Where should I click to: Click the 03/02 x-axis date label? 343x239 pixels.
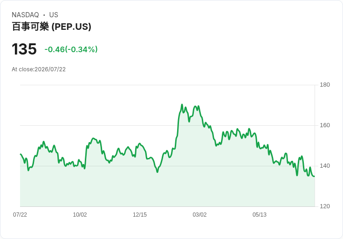click(x=199, y=214)
